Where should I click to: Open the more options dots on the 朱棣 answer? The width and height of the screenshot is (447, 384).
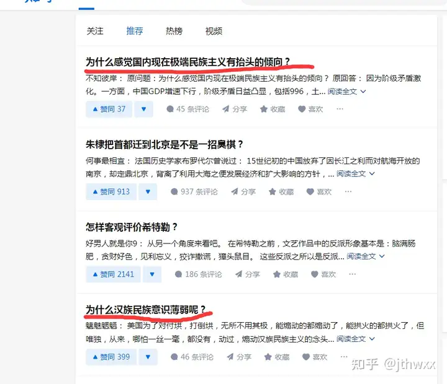click(x=348, y=192)
